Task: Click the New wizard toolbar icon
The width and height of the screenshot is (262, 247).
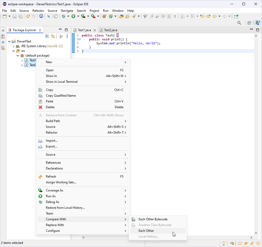Action: pos(5,16)
